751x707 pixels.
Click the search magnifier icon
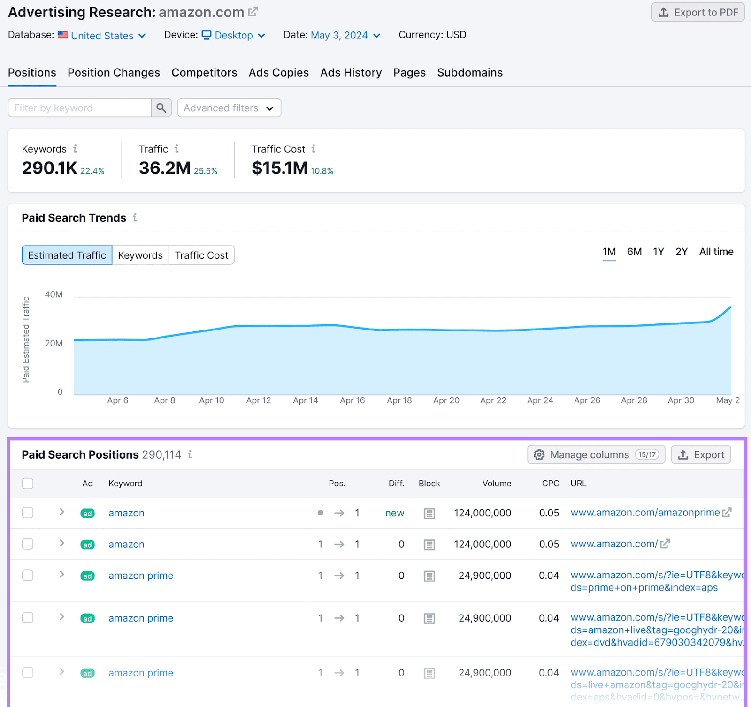161,108
